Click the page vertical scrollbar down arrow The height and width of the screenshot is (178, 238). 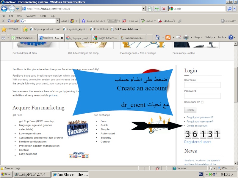click(235, 163)
